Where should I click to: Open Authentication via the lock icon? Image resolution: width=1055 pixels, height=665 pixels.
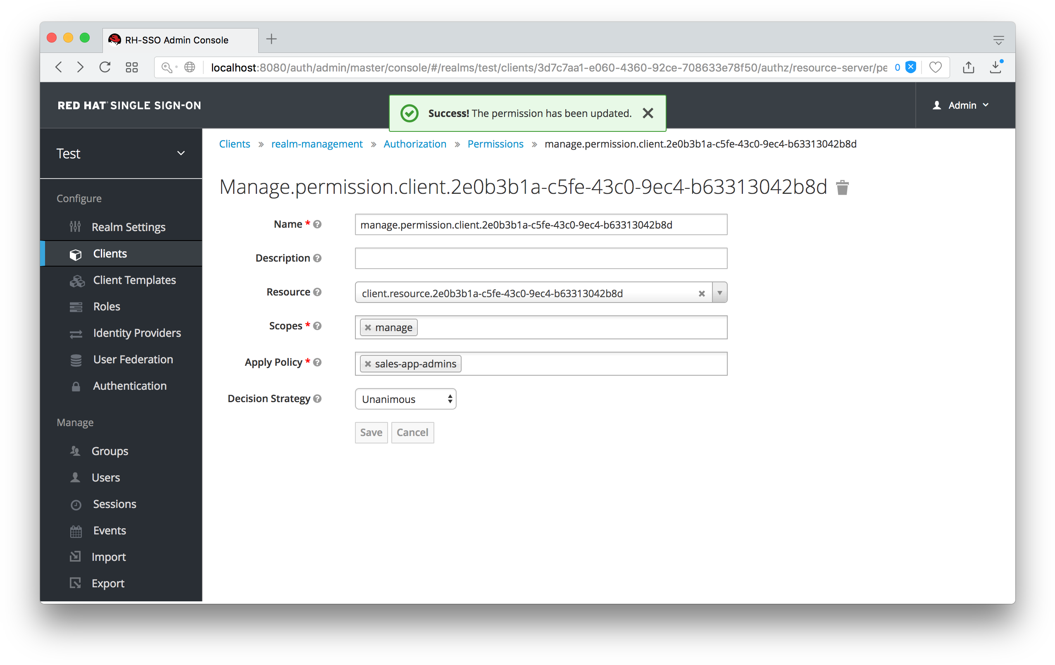pyautogui.click(x=75, y=386)
